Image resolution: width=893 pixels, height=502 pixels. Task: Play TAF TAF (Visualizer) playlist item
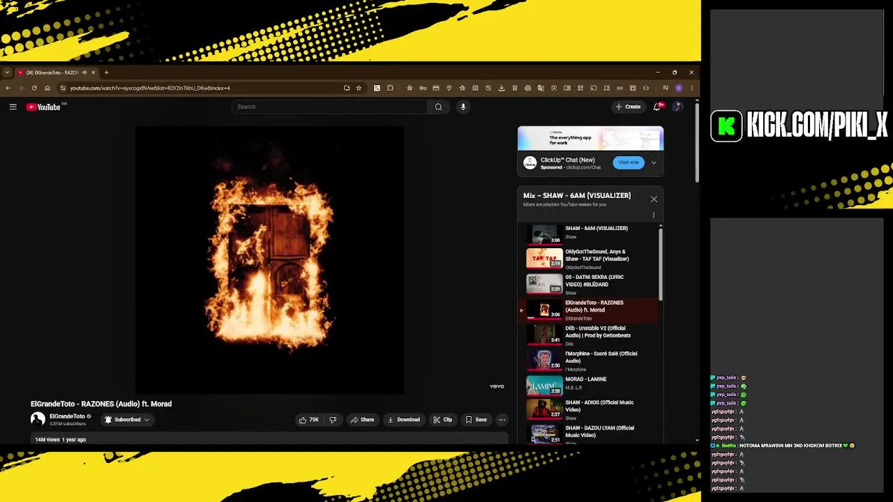pyautogui.click(x=590, y=259)
